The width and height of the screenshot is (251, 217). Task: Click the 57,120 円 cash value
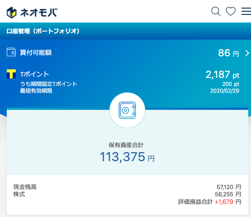[229, 187]
